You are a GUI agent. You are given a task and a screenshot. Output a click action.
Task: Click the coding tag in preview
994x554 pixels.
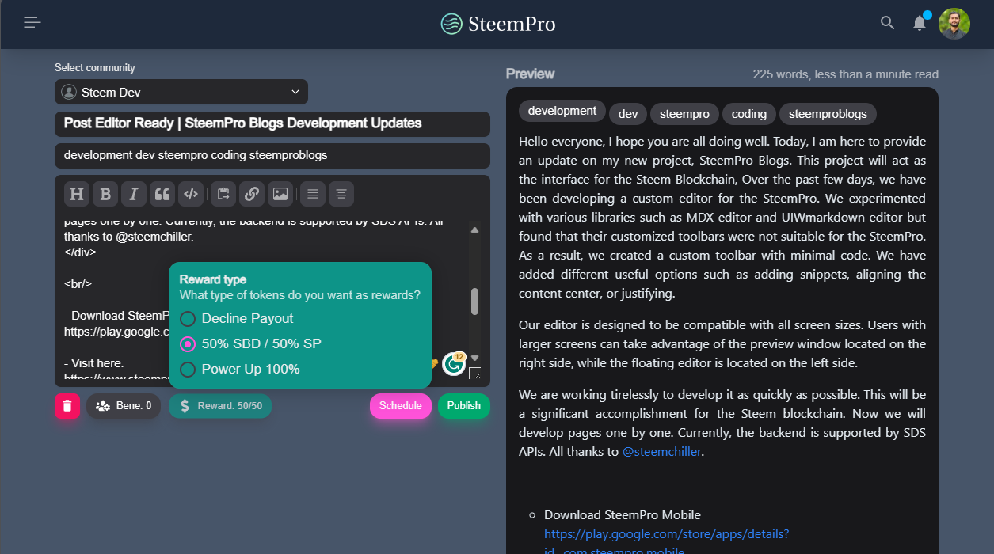tap(749, 114)
